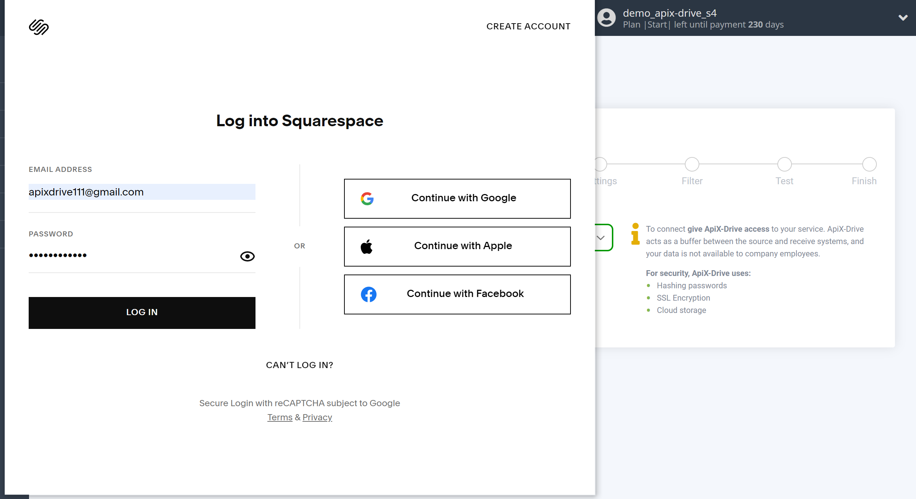Click the Filter tab step label
The height and width of the screenshot is (499, 916).
pyautogui.click(x=692, y=181)
